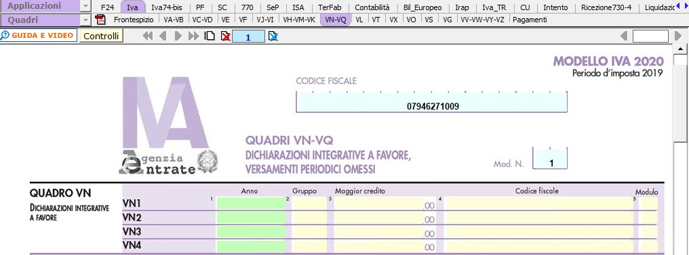Click the vertical scrollbar up arrow
Image resolution: width=689 pixels, height=255 pixels.
click(681, 48)
